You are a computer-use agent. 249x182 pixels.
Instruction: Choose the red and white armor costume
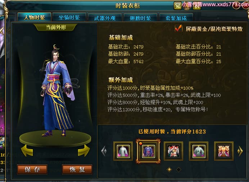(x=173, y=151)
